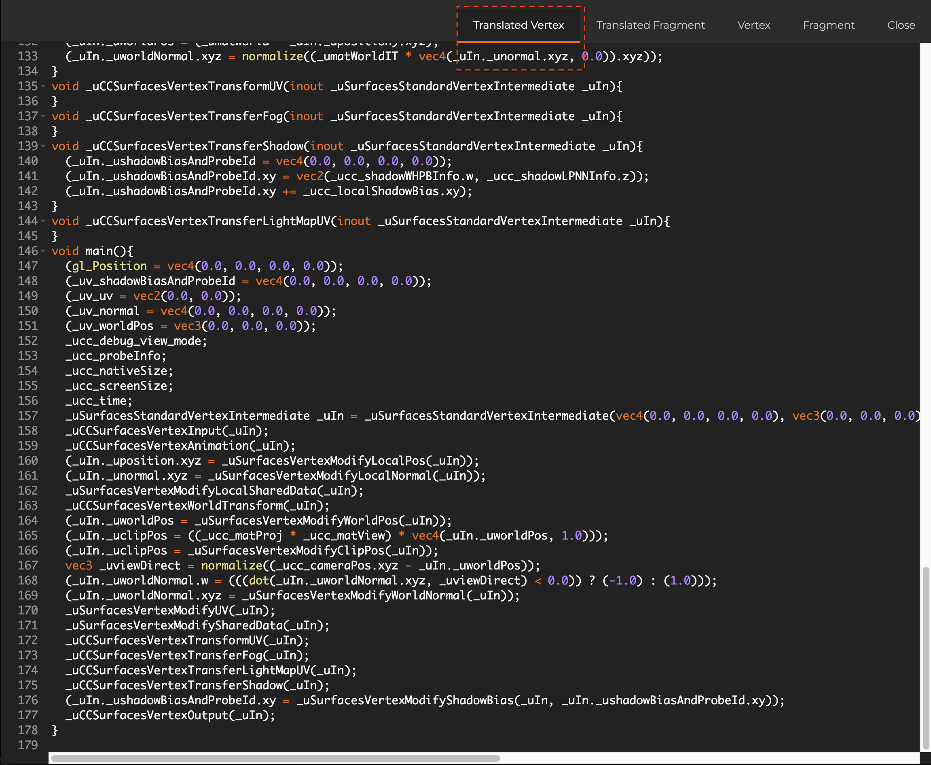This screenshot has width=931, height=765.
Task: Open the Vertex tab
Action: coord(753,25)
